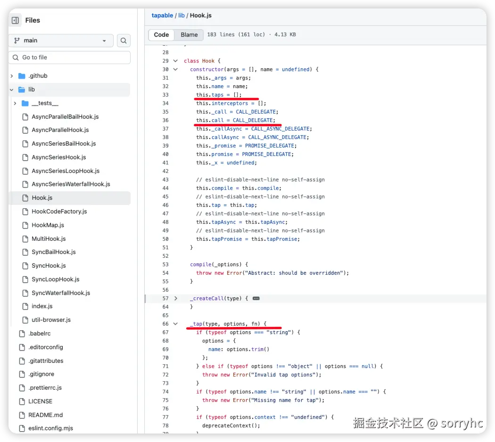This screenshot has height=442, width=495.
Task: Focus the Go to file input
Action: tap(69, 57)
